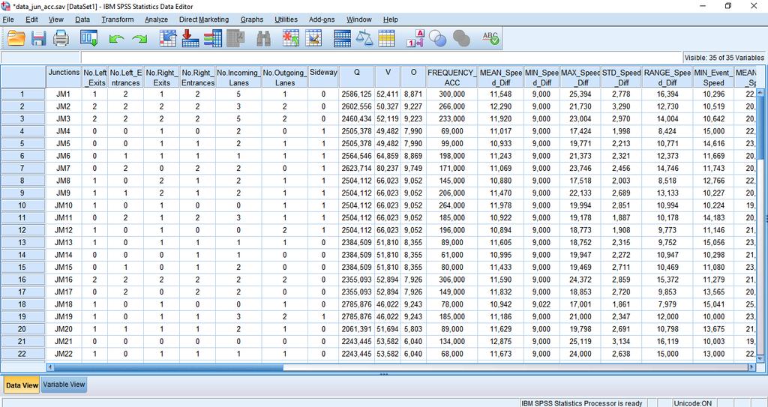Open the Recall recently used dialogs icon

[x=88, y=38]
